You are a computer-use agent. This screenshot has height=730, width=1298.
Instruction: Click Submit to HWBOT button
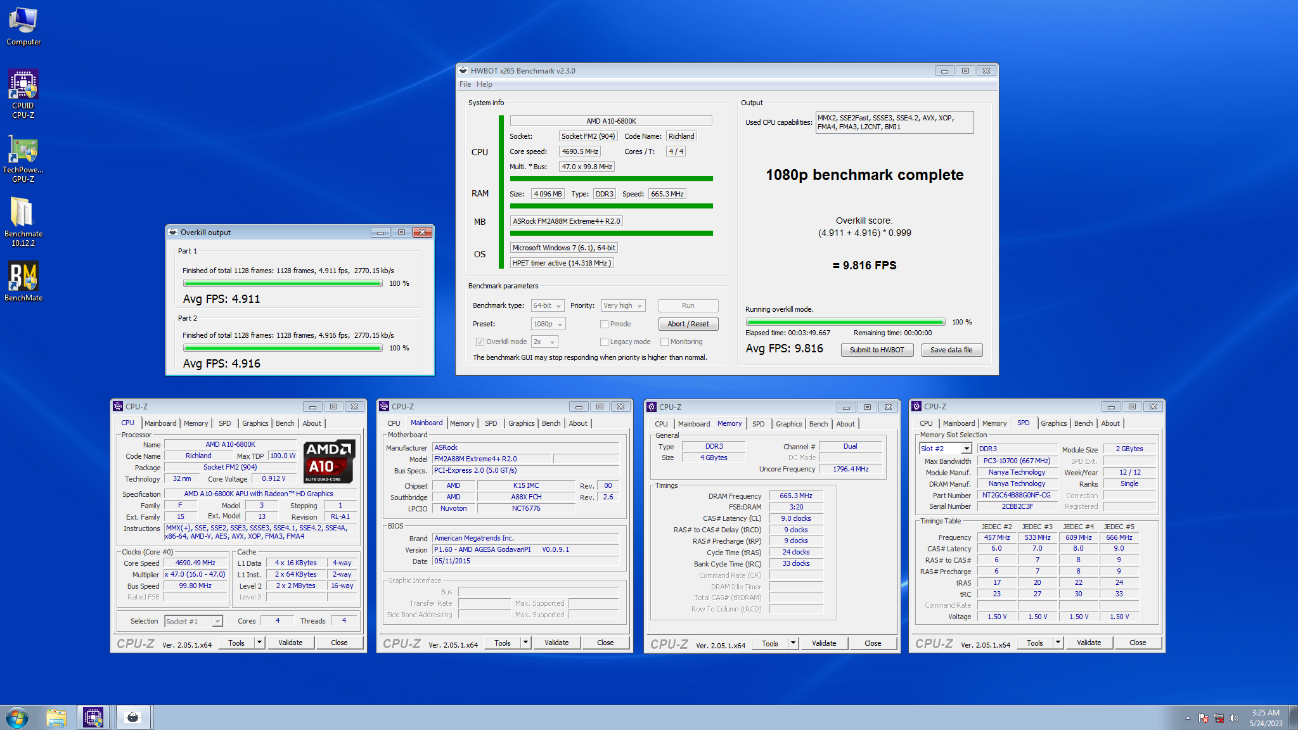click(x=877, y=350)
